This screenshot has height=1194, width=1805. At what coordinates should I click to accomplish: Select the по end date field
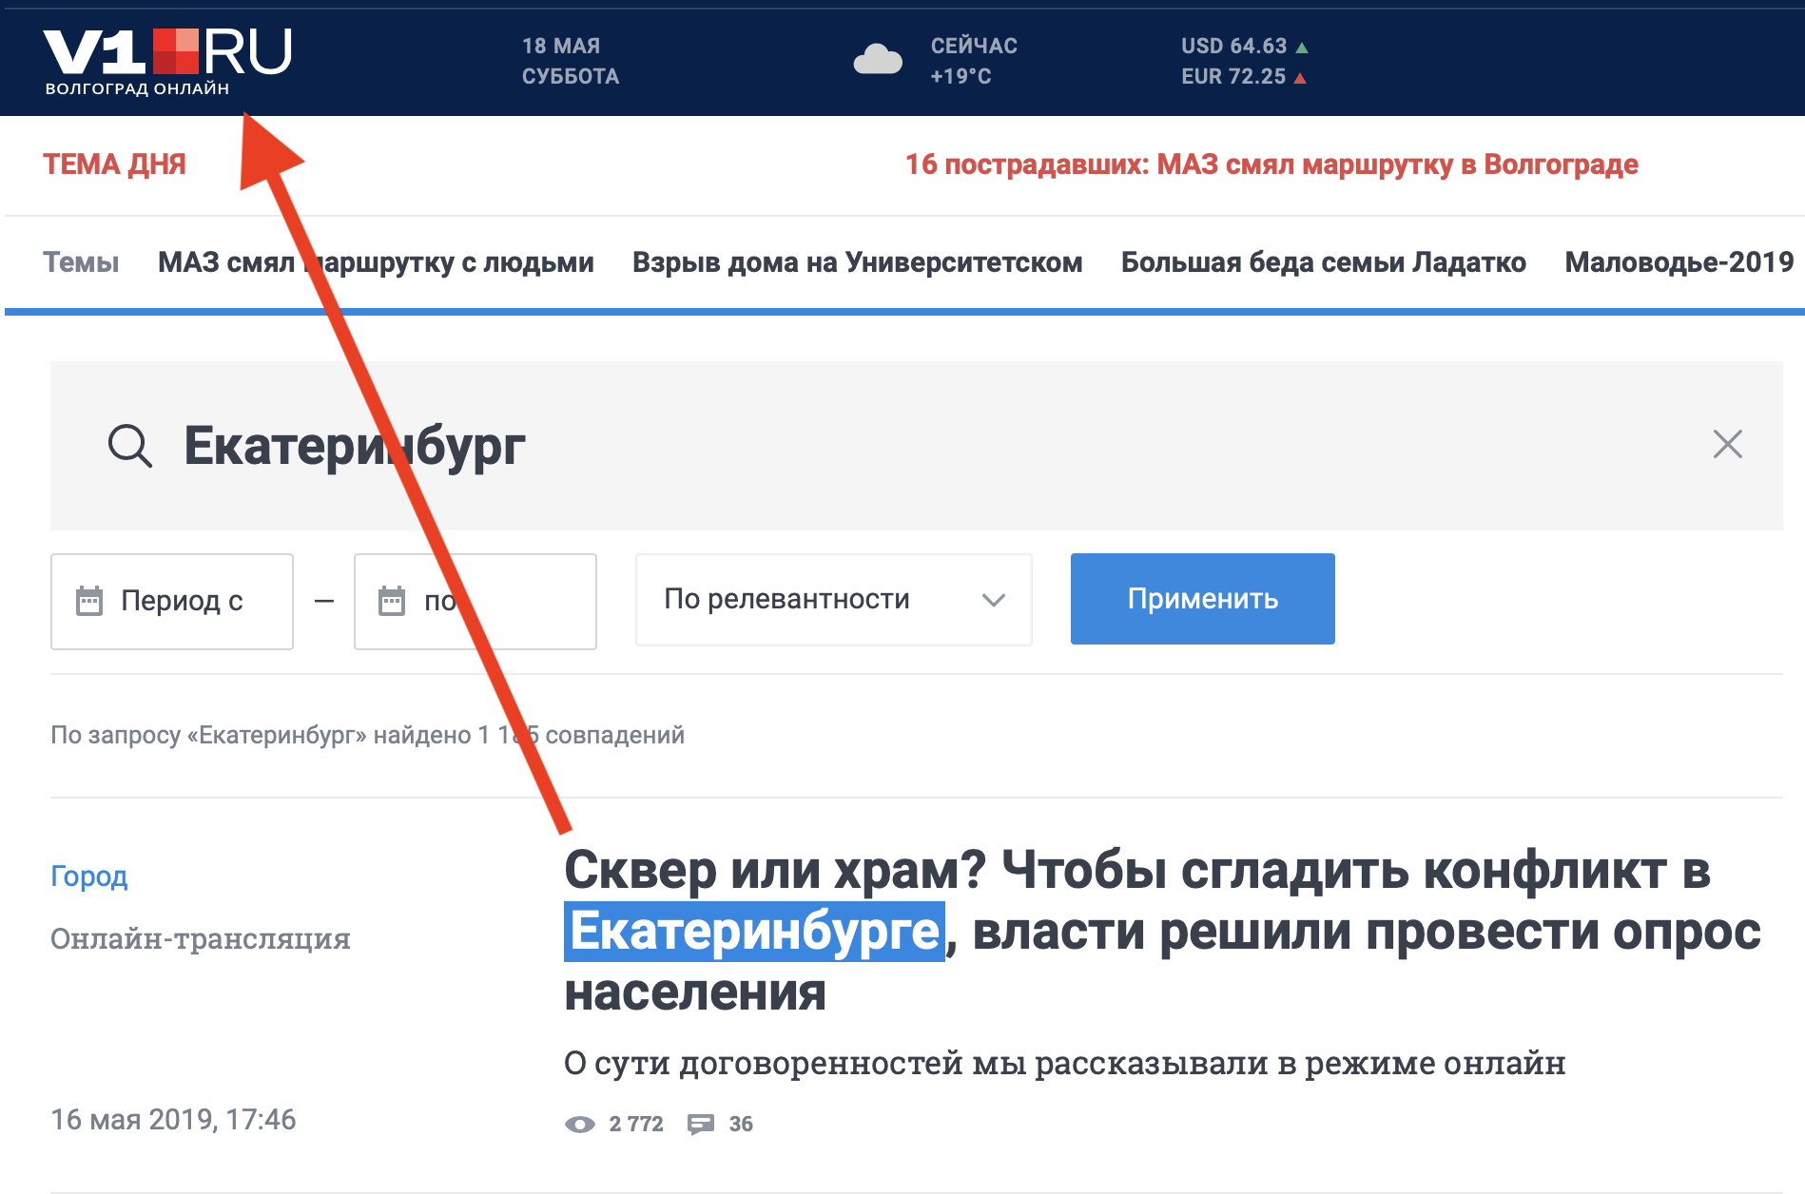[x=475, y=602]
